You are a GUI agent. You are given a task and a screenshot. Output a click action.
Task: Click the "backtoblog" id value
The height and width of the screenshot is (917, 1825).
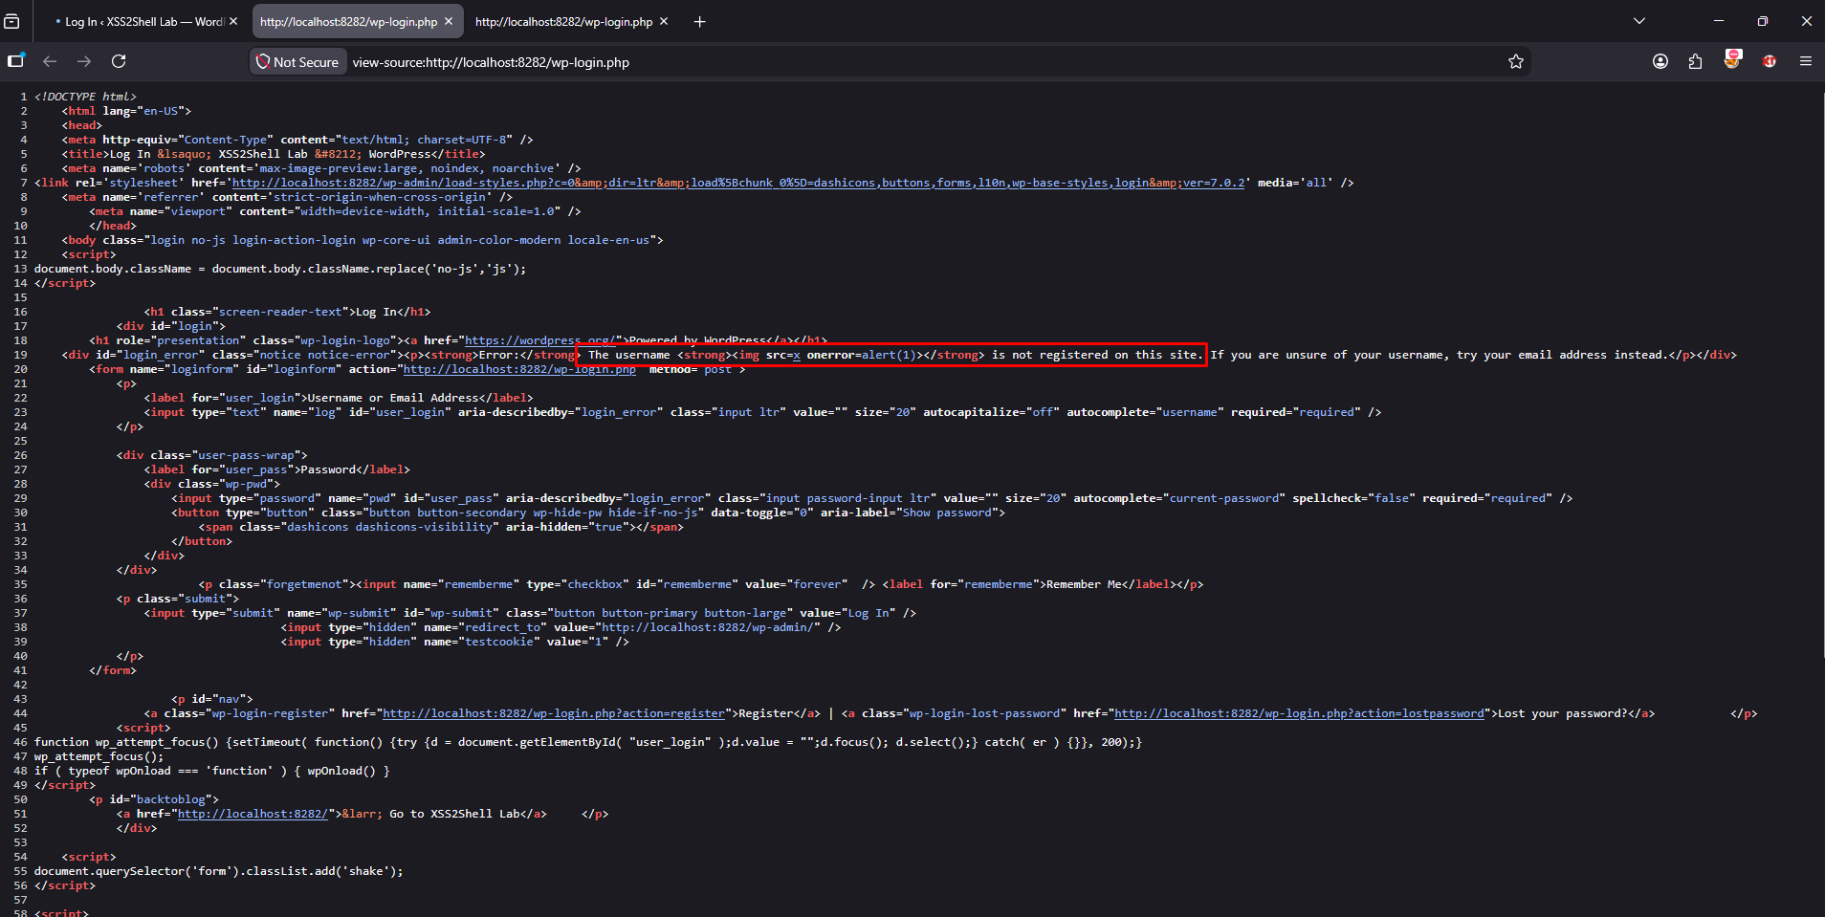click(171, 799)
